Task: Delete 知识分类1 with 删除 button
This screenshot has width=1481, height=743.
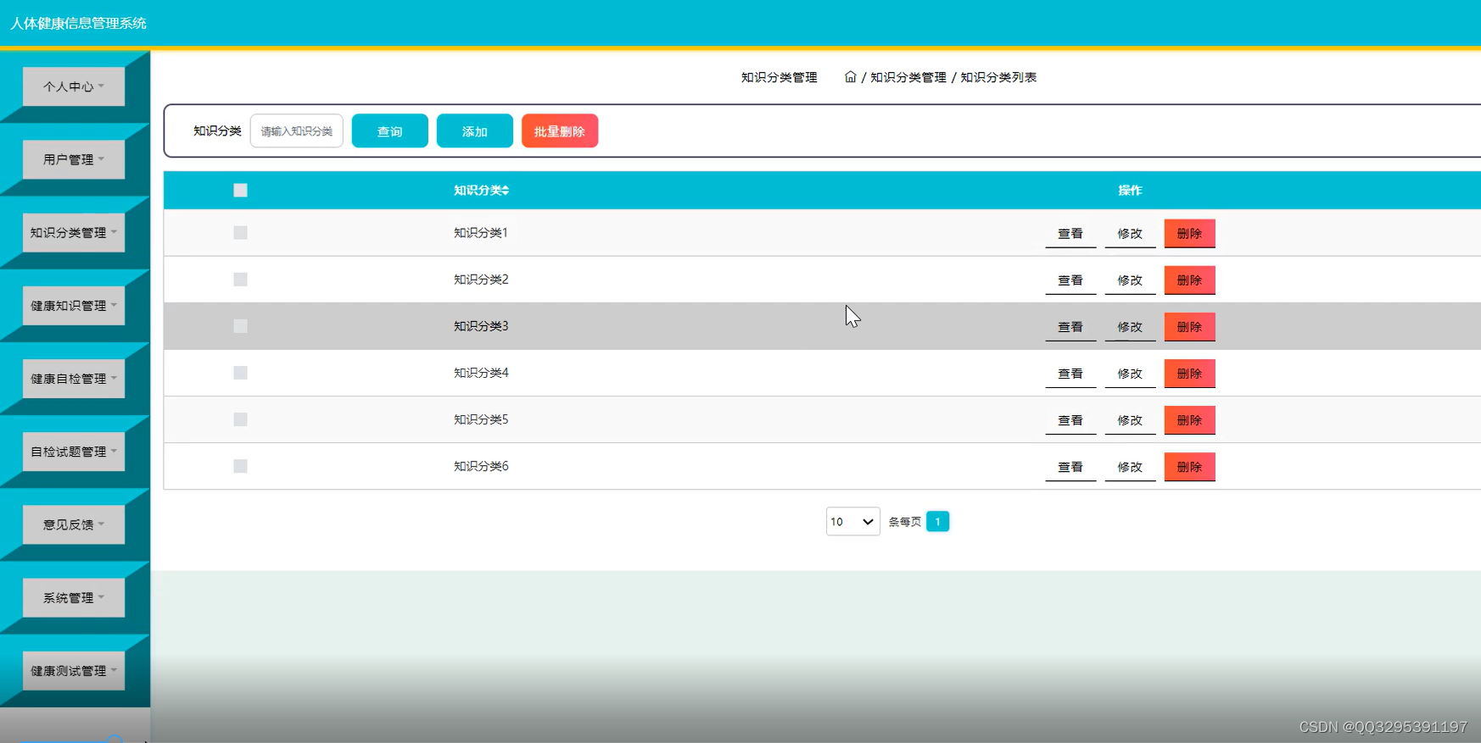Action: click(x=1189, y=234)
